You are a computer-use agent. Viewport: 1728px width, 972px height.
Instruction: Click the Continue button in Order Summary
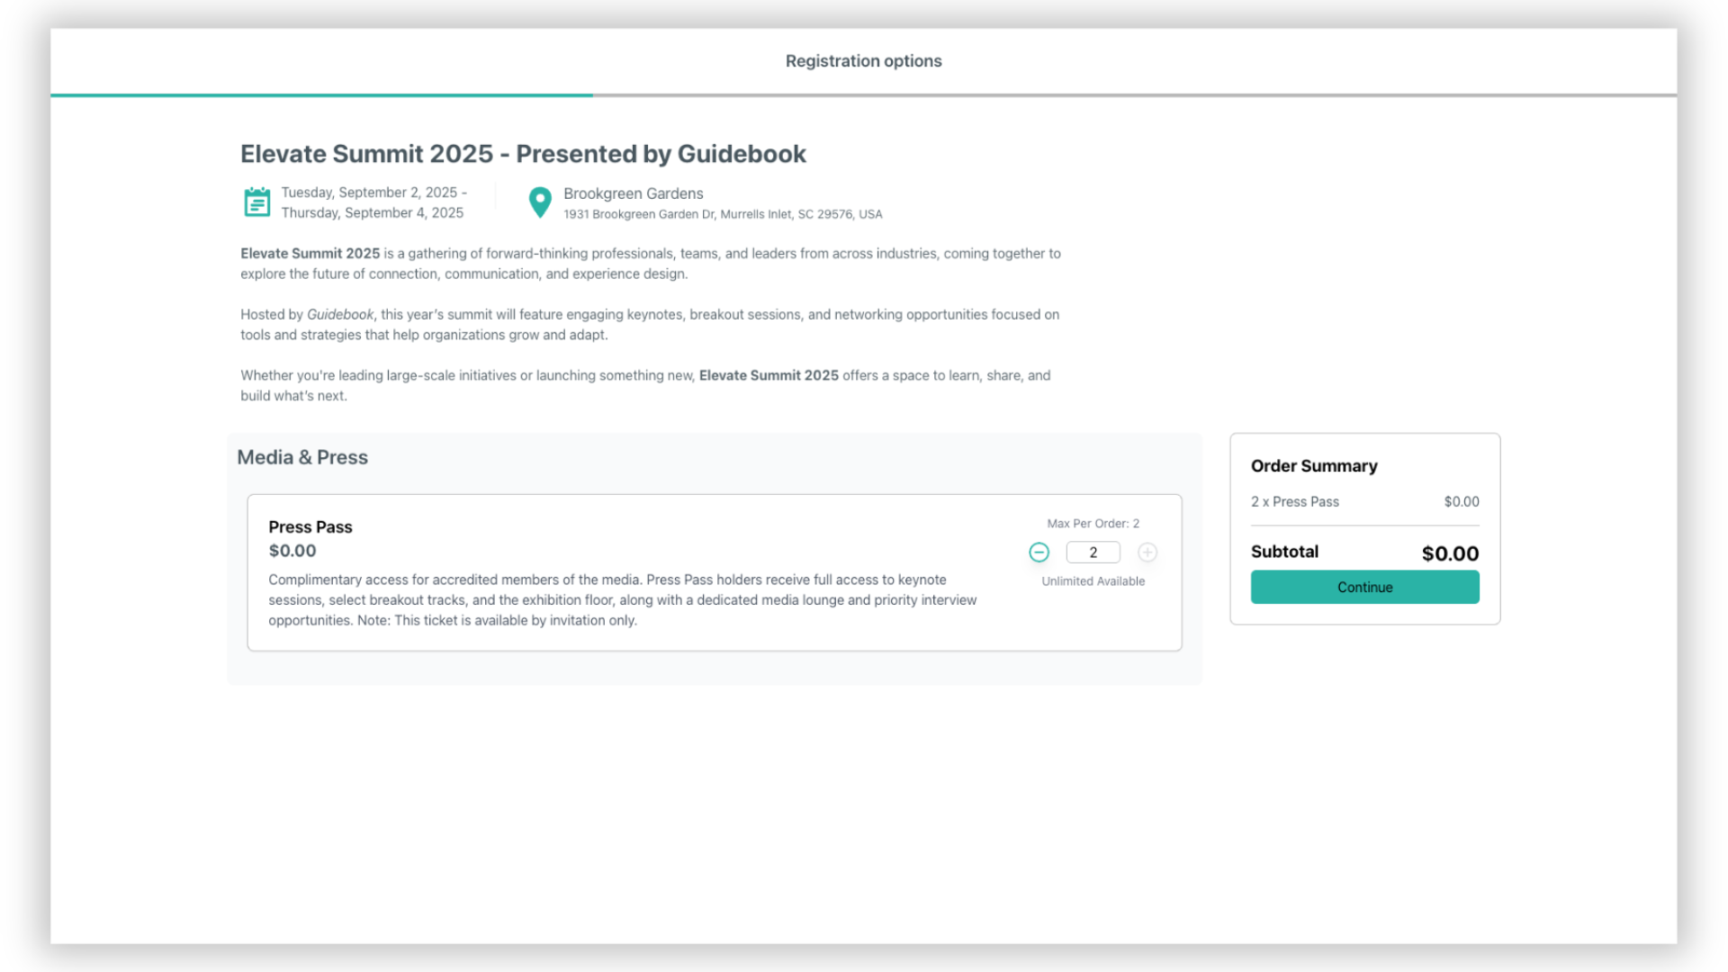[x=1364, y=587]
